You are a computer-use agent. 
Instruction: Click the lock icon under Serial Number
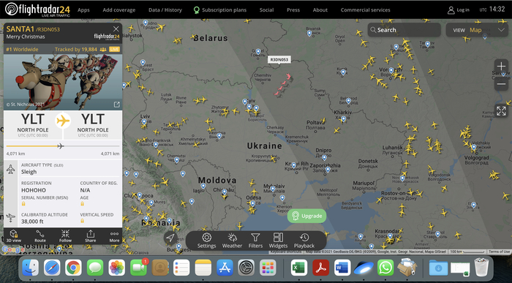click(x=23, y=204)
